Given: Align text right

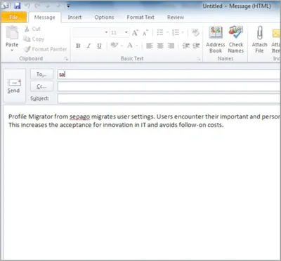Looking at the screenshot, I should 171,46.
